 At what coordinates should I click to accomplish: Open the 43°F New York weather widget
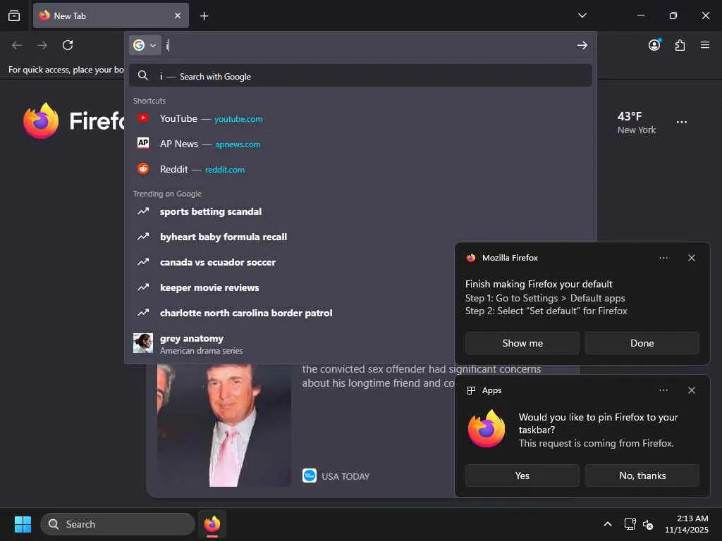coord(637,123)
